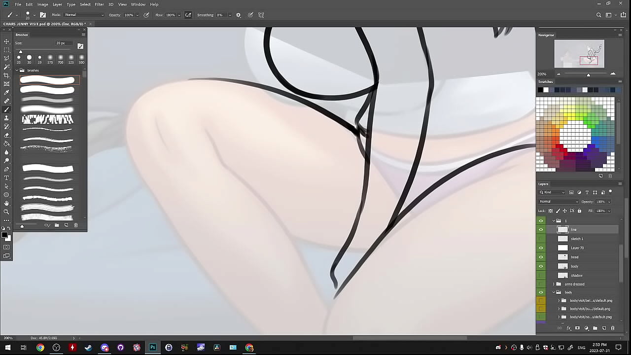This screenshot has height=355, width=631.
Task: Click the foreground color swatch
Action: tap(4, 235)
